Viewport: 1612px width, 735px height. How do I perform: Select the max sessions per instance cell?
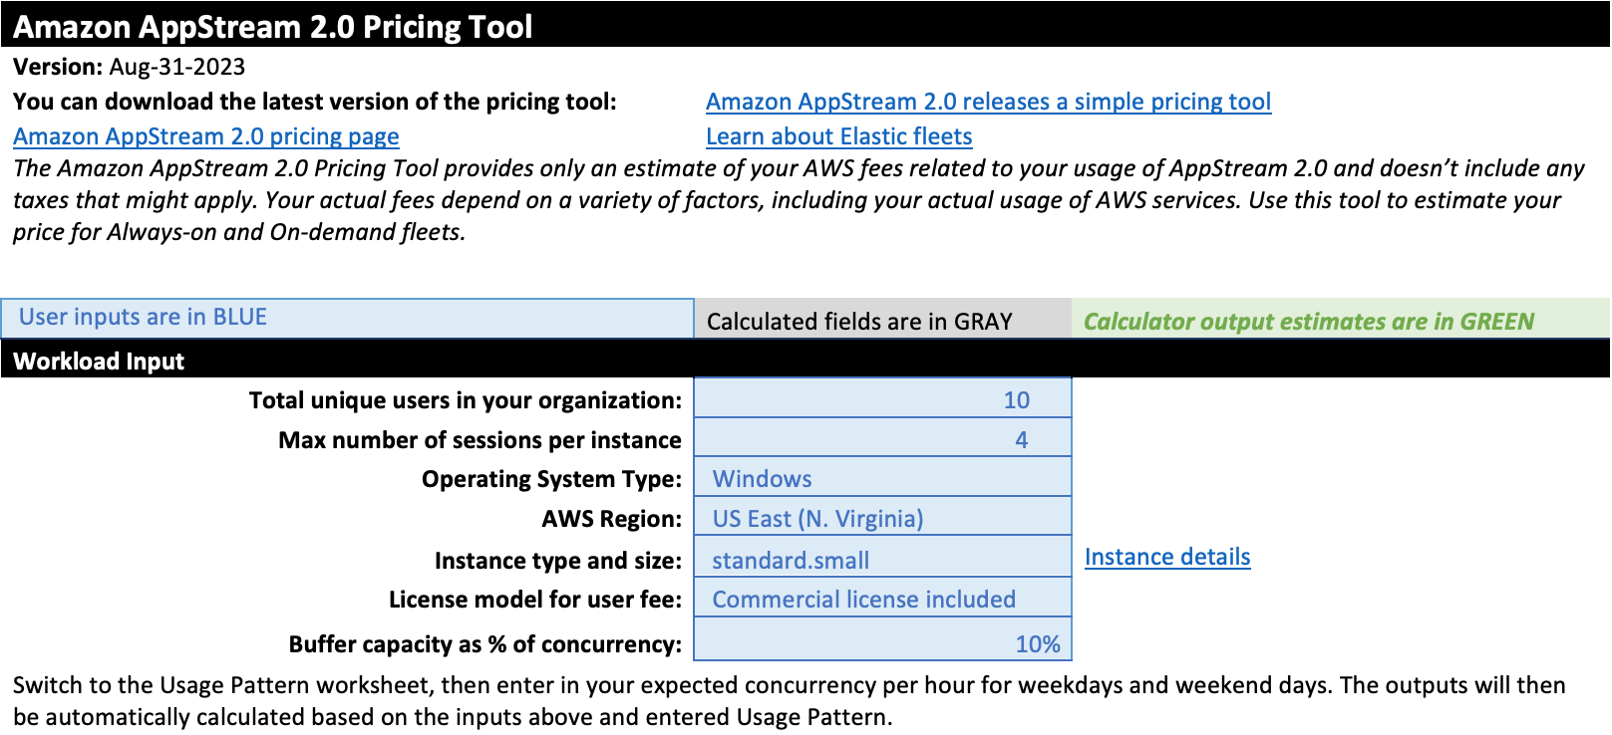(882, 437)
